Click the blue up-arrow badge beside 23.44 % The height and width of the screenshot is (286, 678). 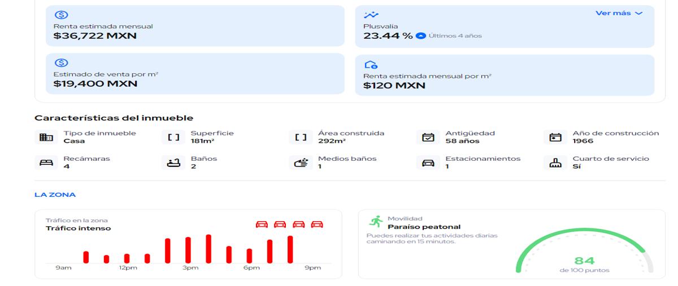420,36
